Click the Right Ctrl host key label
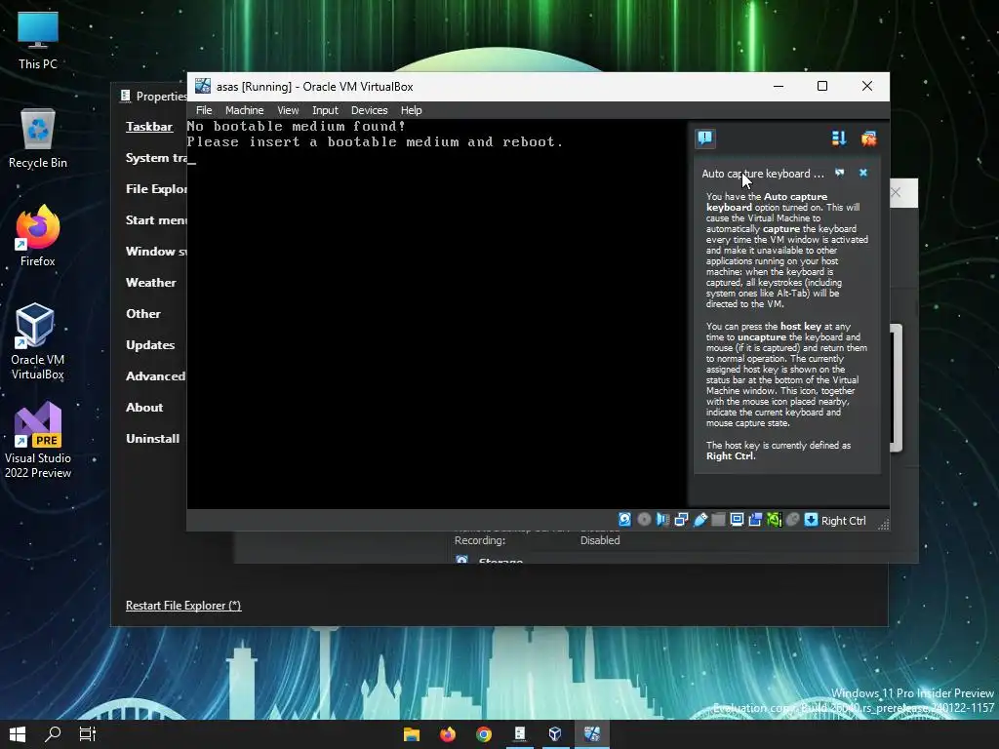Image resolution: width=999 pixels, height=749 pixels. pyautogui.click(x=844, y=521)
